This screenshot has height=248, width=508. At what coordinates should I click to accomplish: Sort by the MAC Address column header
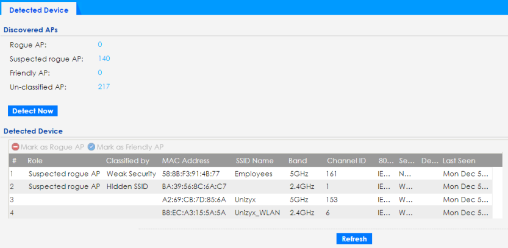(185, 161)
